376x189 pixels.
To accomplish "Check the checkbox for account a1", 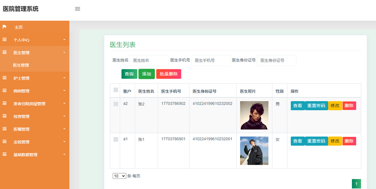I will 116,139.
